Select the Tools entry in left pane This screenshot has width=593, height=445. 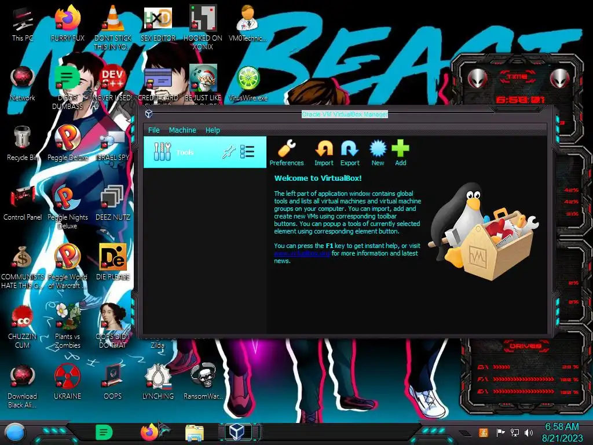pyautogui.click(x=204, y=152)
